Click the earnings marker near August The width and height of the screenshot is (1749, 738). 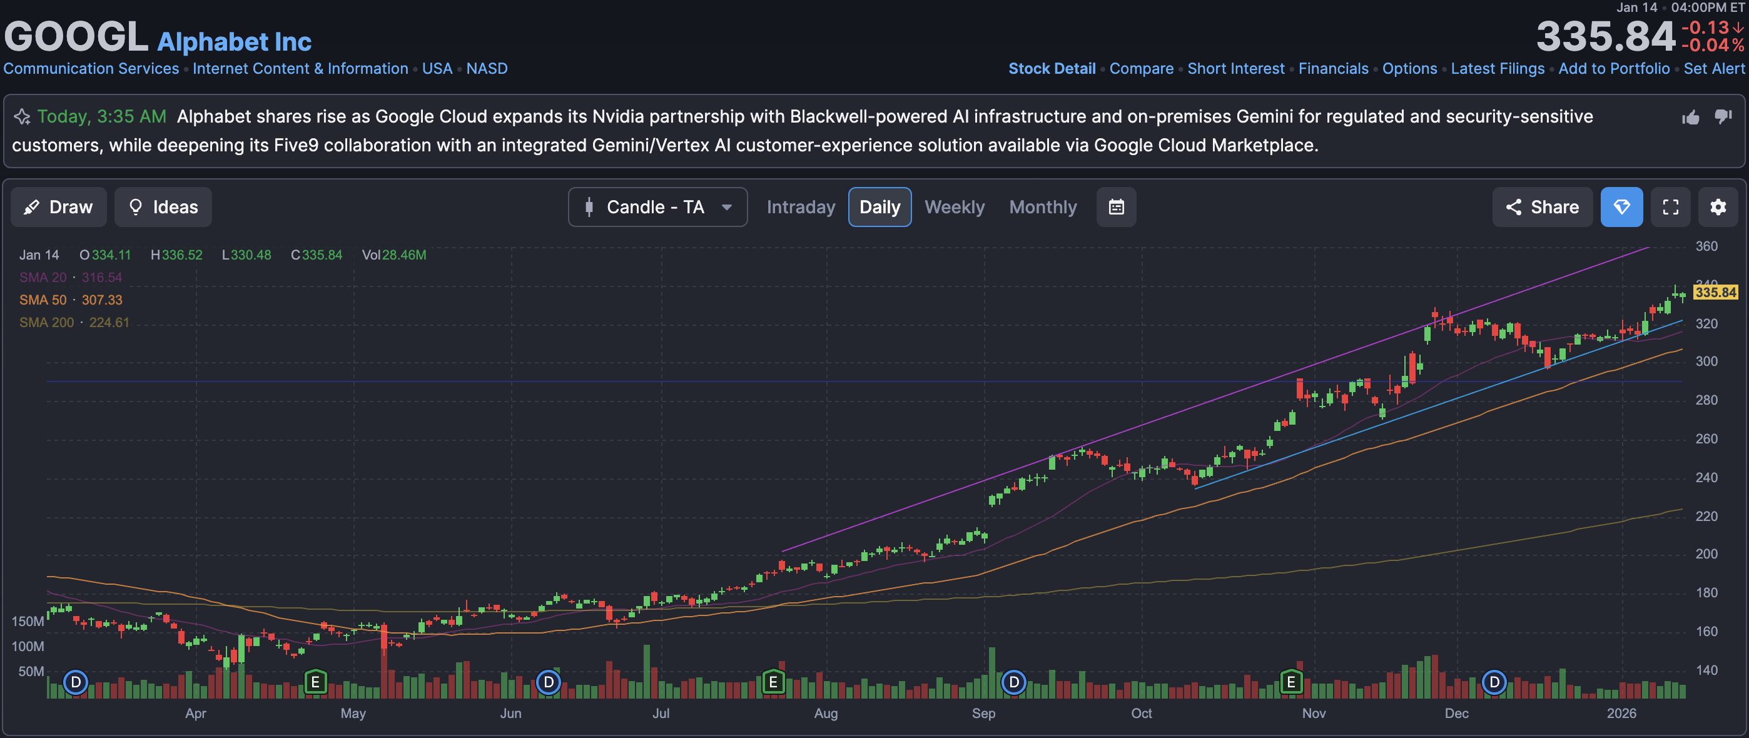coord(773,681)
